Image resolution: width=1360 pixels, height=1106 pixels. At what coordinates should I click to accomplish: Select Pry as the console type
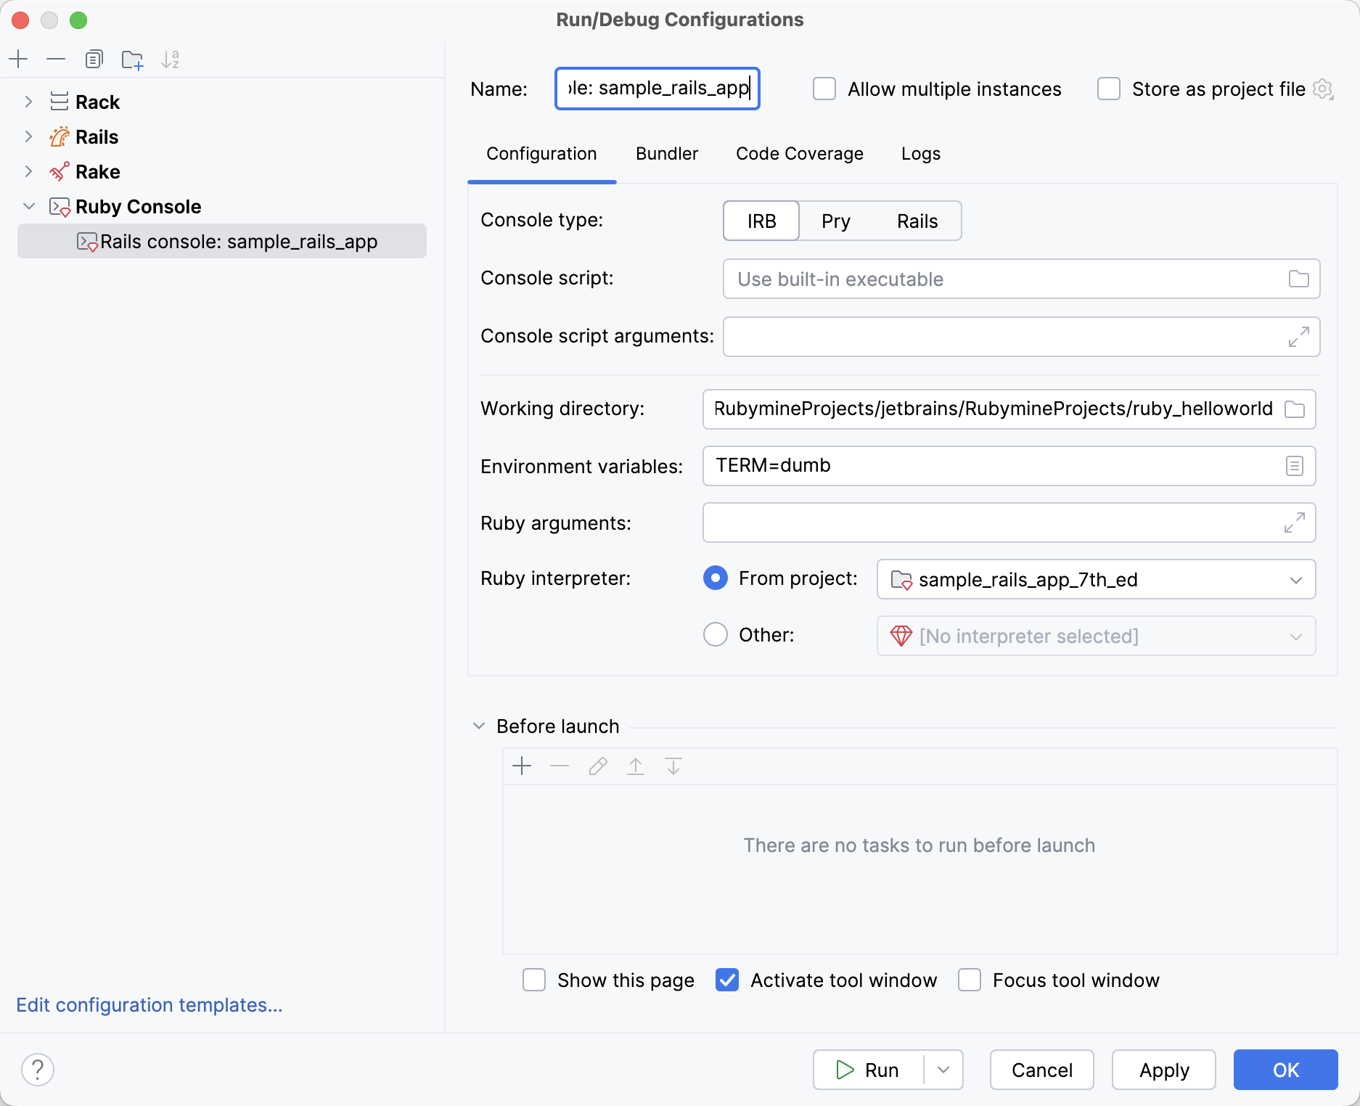tap(835, 221)
